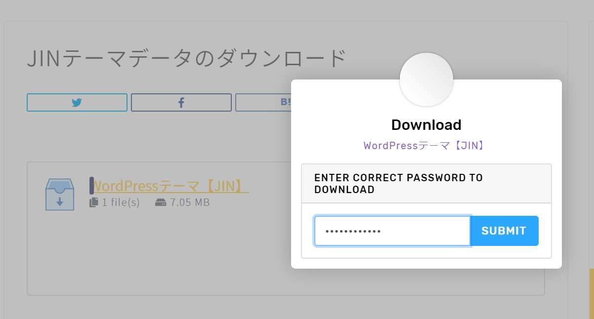The image size is (594, 319).
Task: Click the dark marker before the yellow WordPress link
Action: (91, 186)
